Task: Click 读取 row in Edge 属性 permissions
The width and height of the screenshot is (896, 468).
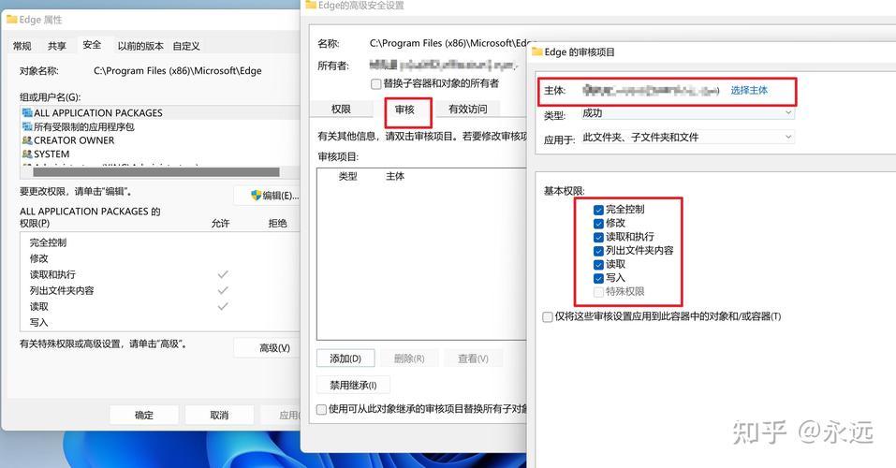Action: pos(160,306)
